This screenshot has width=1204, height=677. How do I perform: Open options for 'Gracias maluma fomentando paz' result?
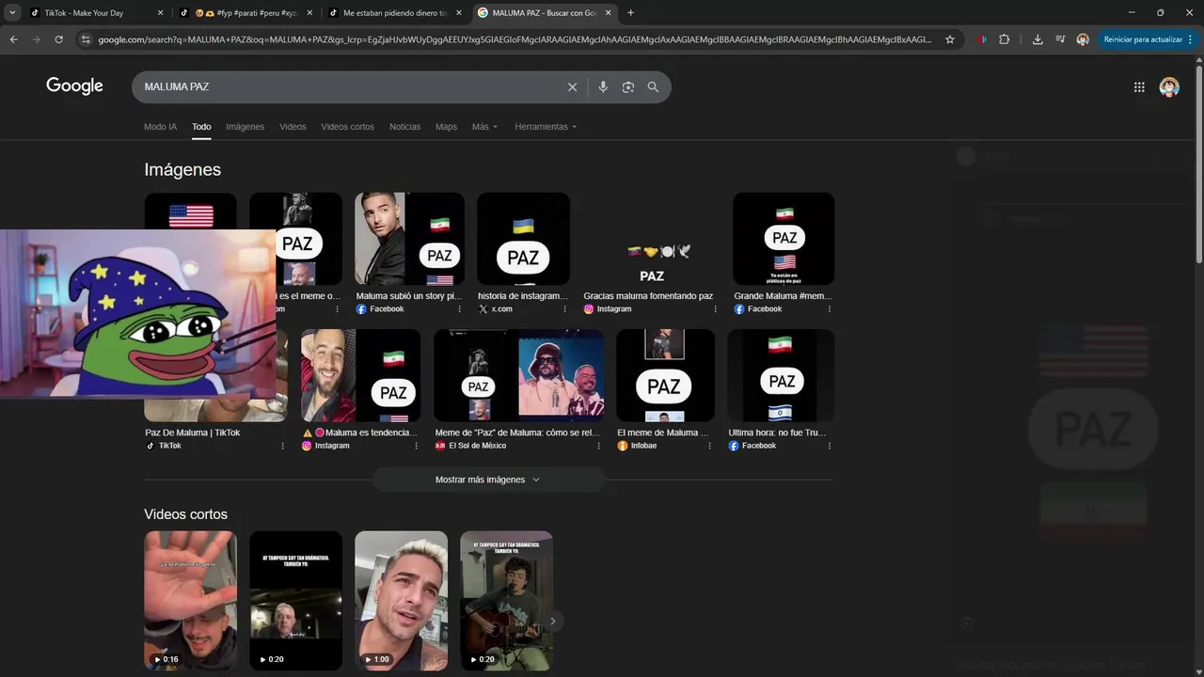[x=715, y=309]
